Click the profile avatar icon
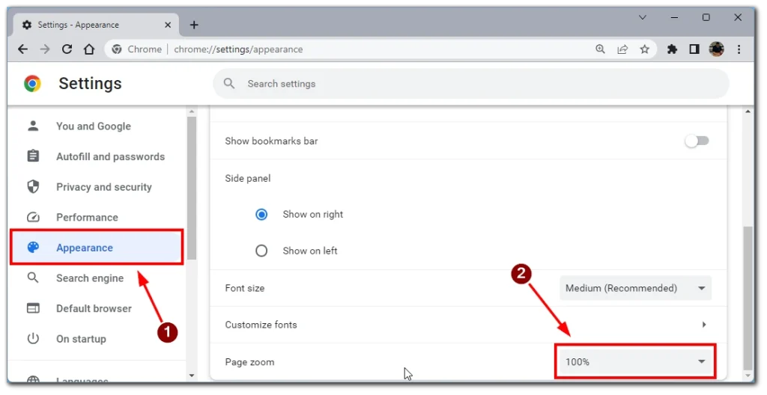This screenshot has width=767, height=395. [x=716, y=49]
